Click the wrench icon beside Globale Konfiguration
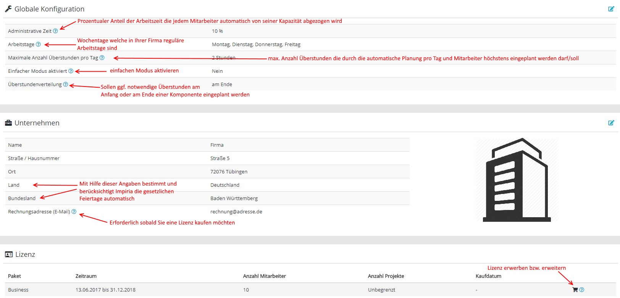 pos(8,9)
